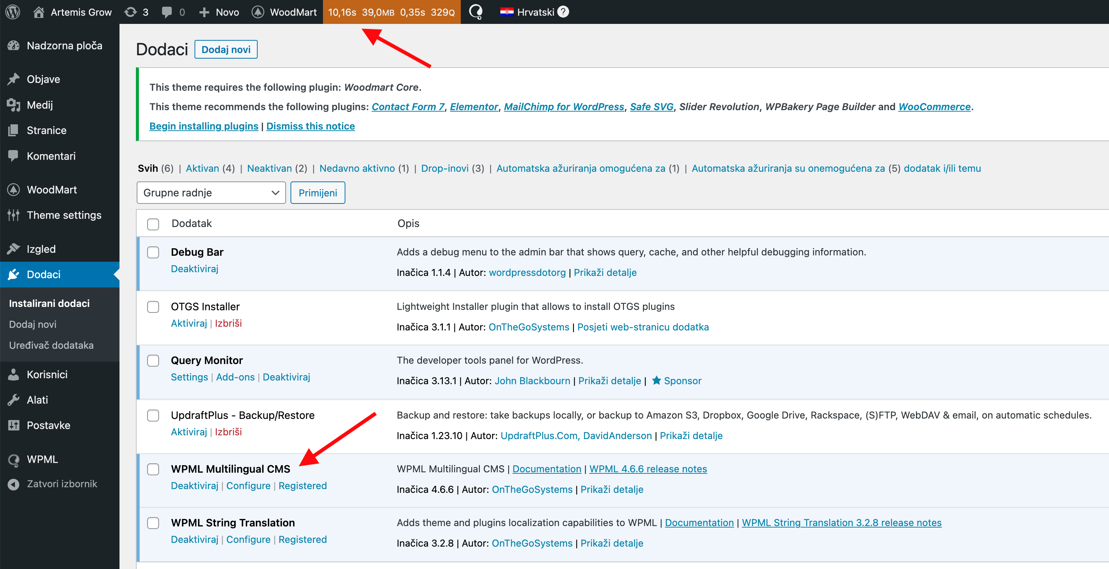Image resolution: width=1109 pixels, height=569 pixels.
Task: Open WooCommerce link in notice
Action: click(x=934, y=107)
